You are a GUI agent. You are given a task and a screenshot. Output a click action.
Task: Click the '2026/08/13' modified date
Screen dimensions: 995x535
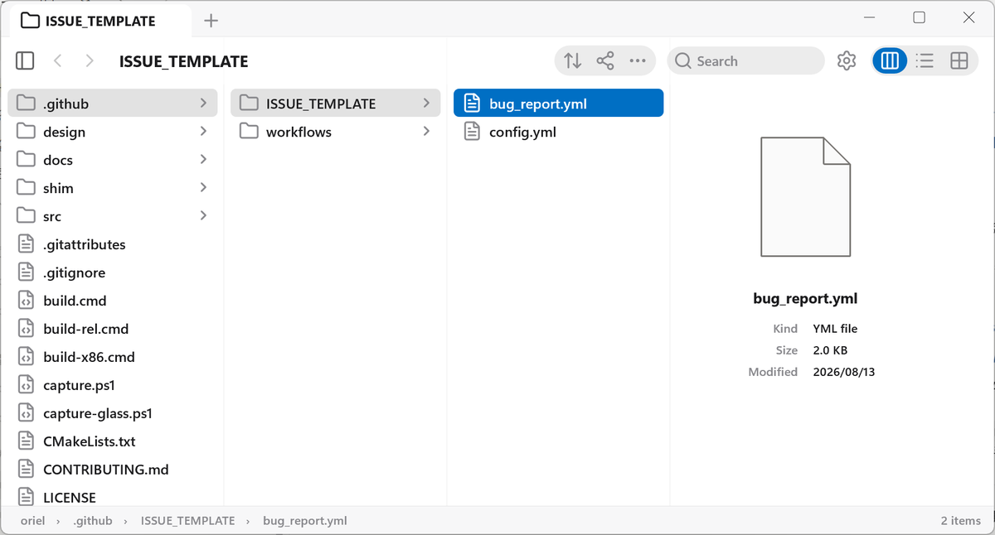(x=844, y=372)
